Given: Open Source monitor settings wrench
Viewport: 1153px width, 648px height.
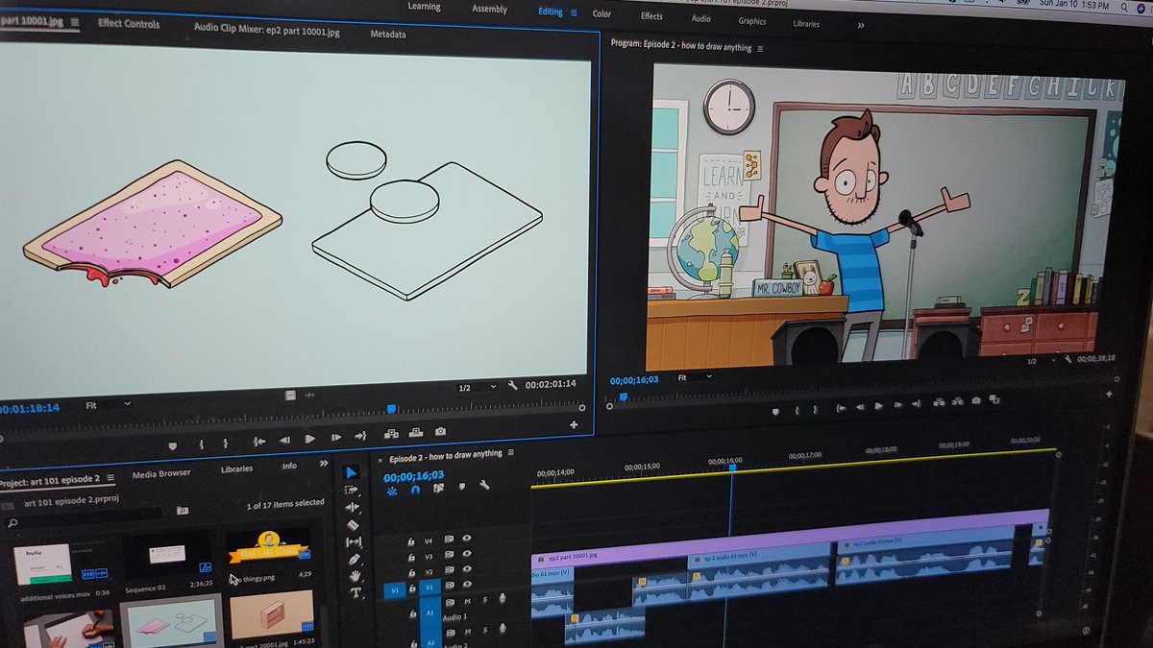Looking at the screenshot, I should coord(513,386).
